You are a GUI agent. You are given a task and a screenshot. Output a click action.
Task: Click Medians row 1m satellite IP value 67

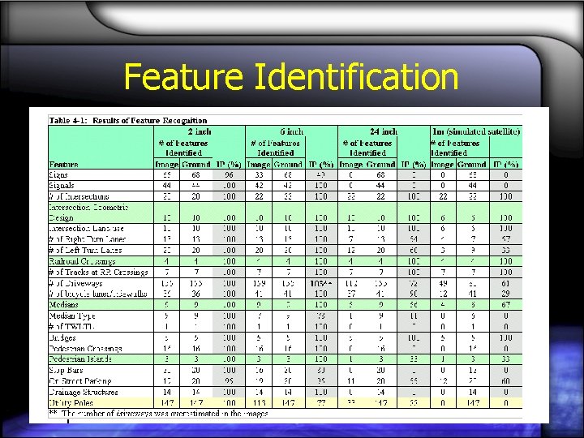pyautogui.click(x=506, y=305)
